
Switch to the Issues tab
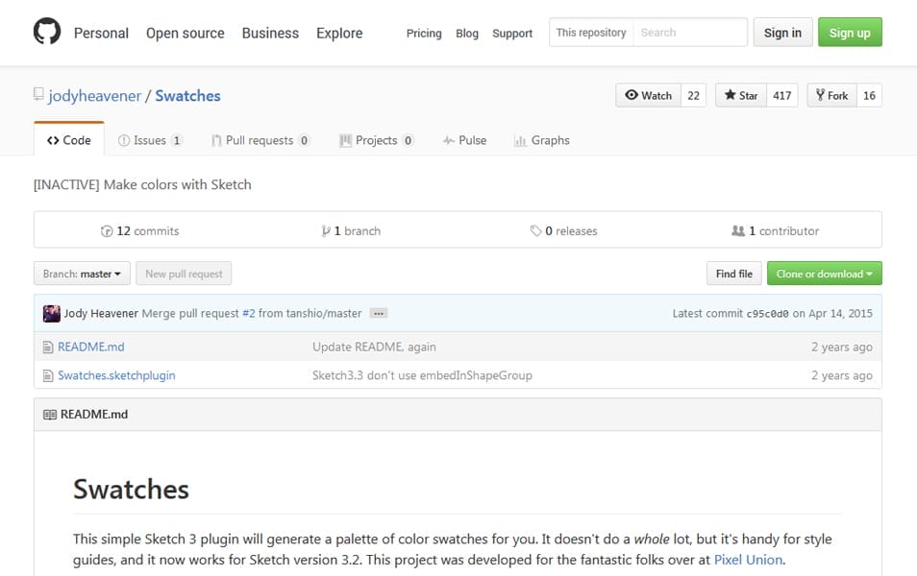(150, 140)
